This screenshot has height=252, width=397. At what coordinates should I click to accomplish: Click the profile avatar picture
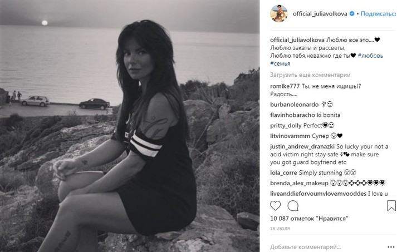pos(279,13)
